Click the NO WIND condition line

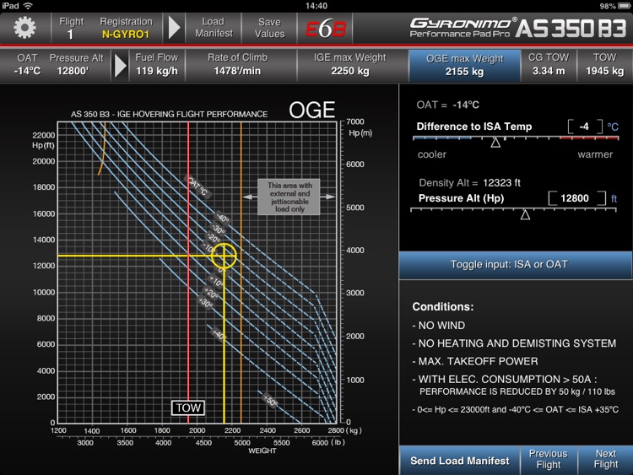tap(439, 326)
